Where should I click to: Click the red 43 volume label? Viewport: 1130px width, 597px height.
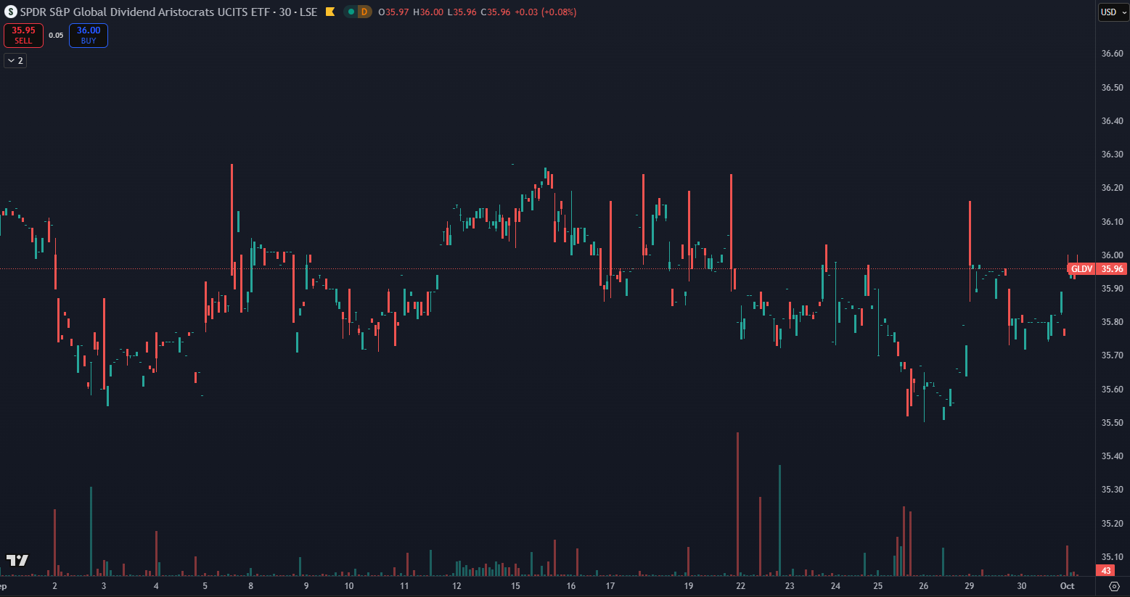[x=1107, y=571]
